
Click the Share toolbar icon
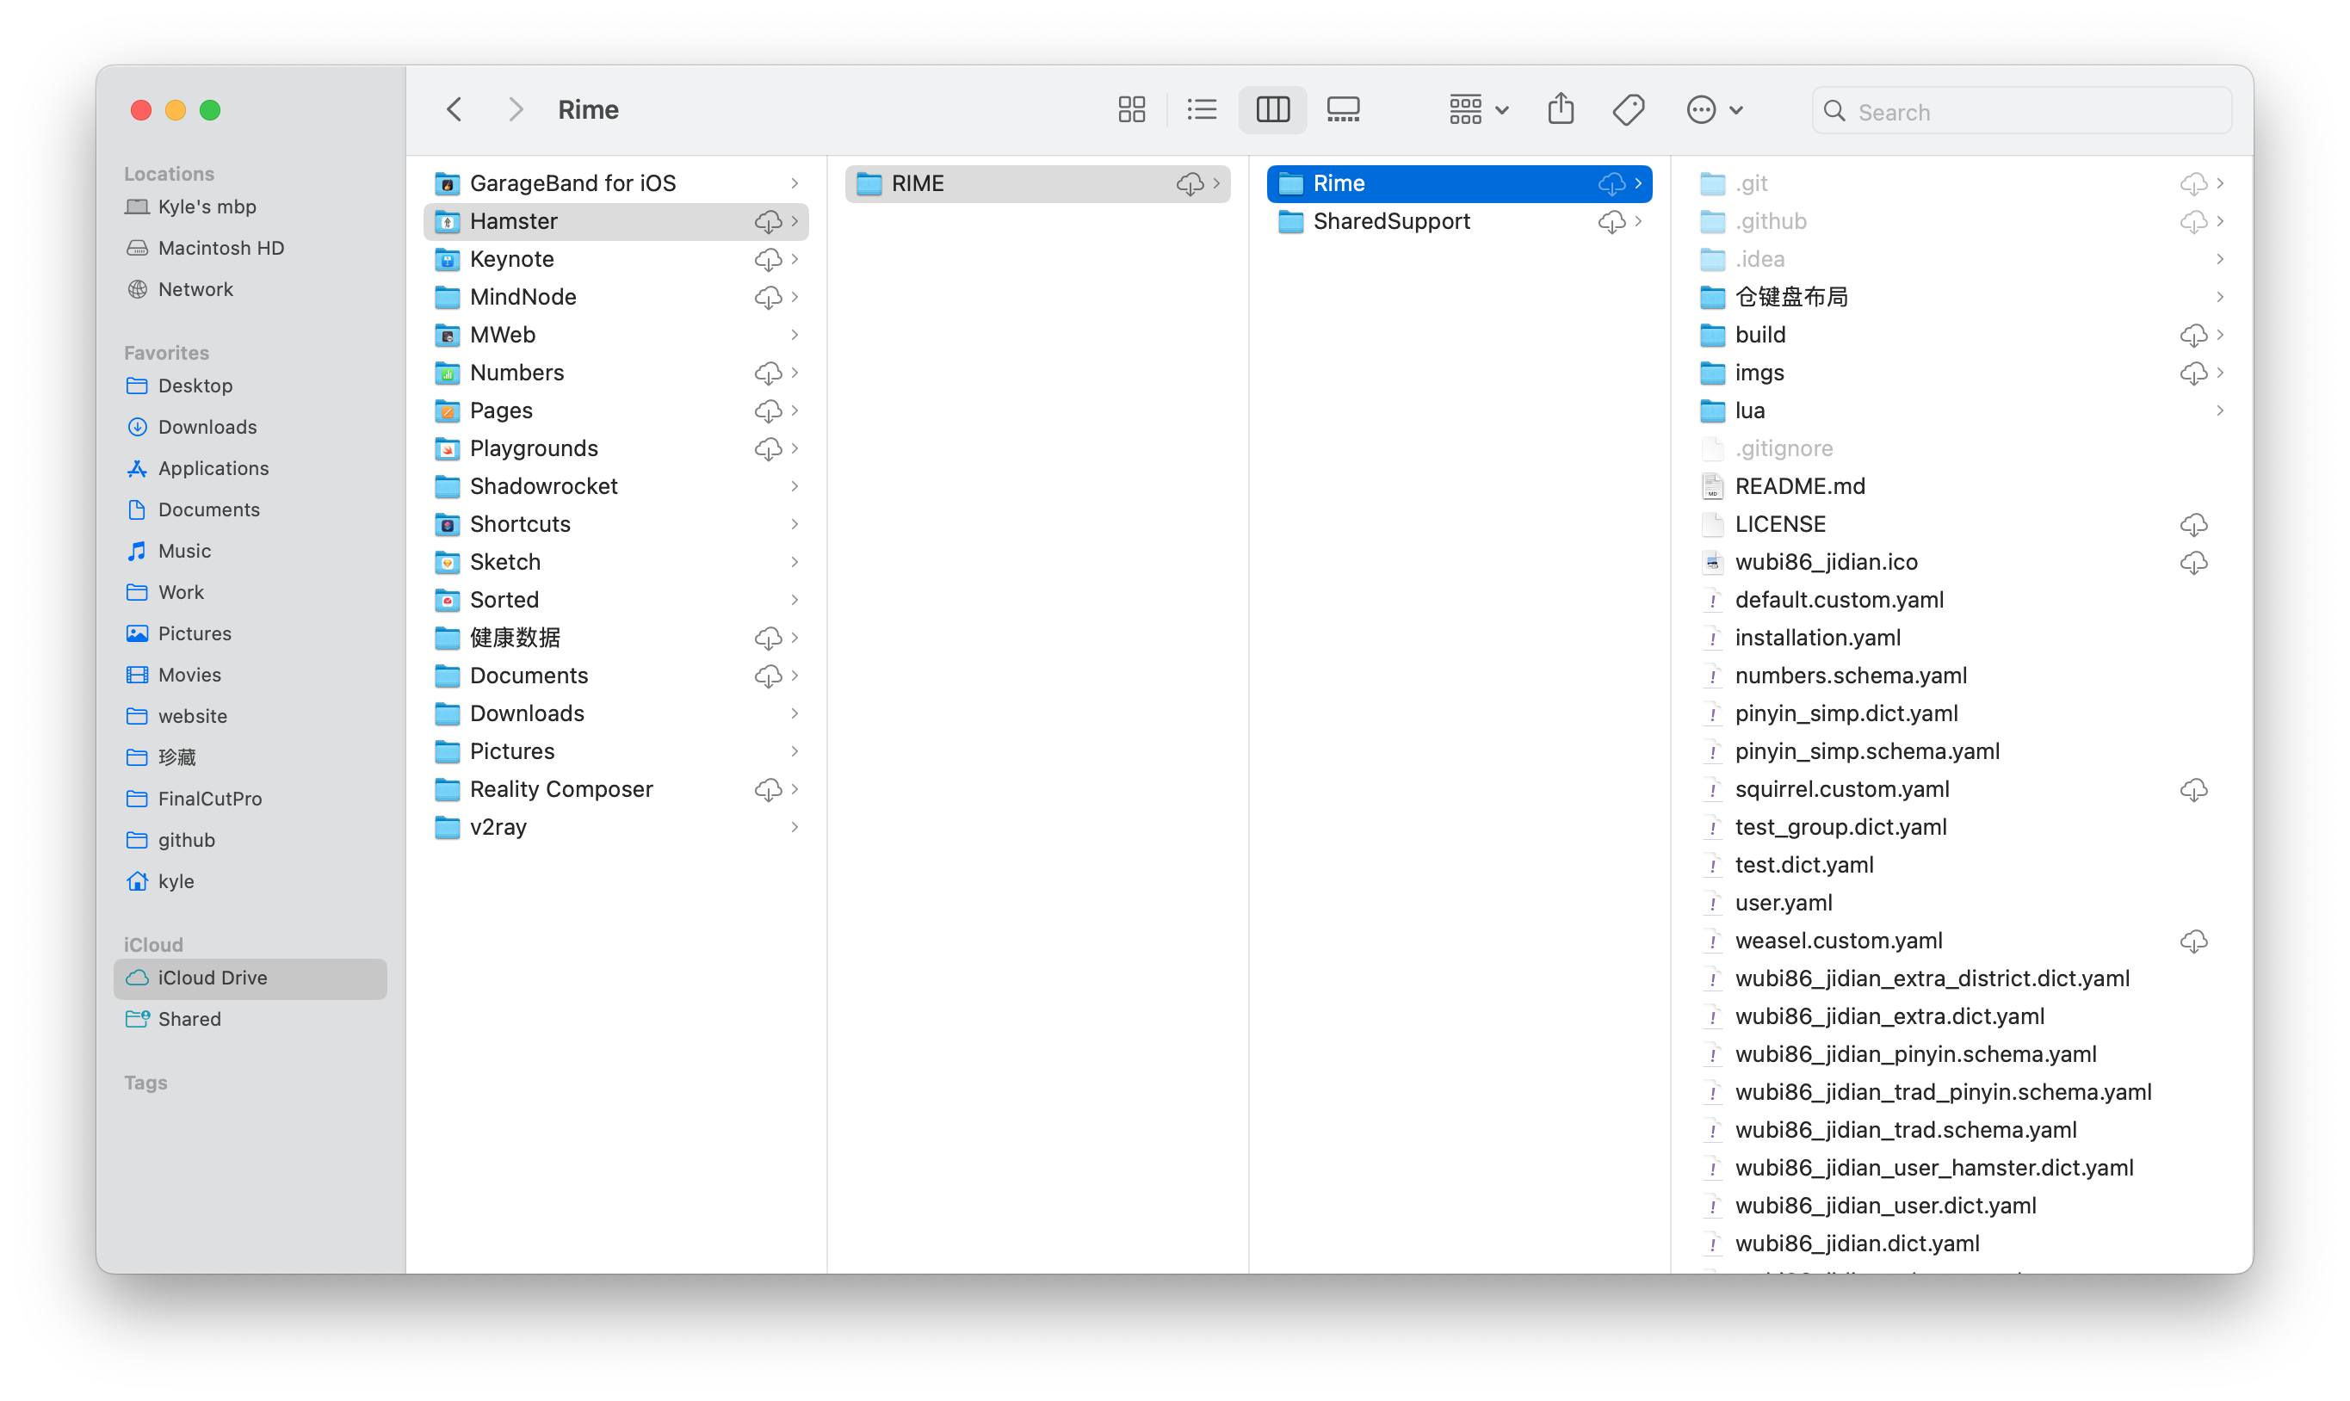[1561, 109]
